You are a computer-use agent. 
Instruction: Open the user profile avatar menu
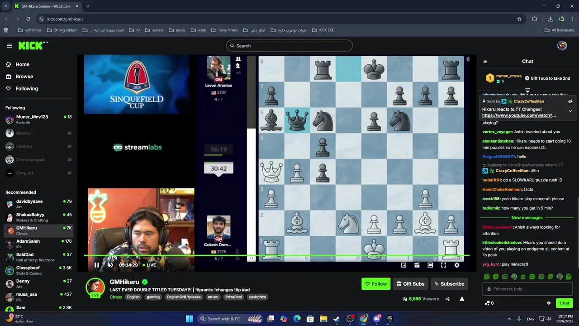point(562,46)
